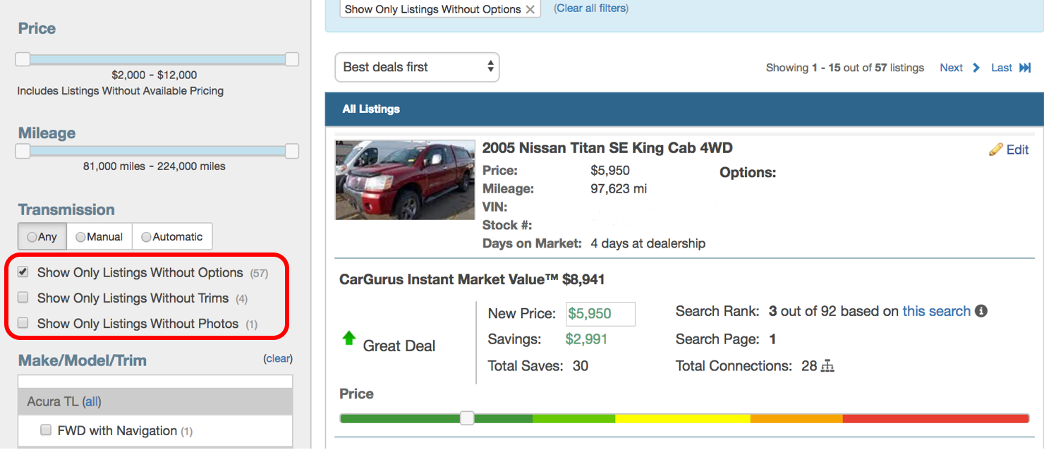Go to the Next page link

[x=951, y=68]
